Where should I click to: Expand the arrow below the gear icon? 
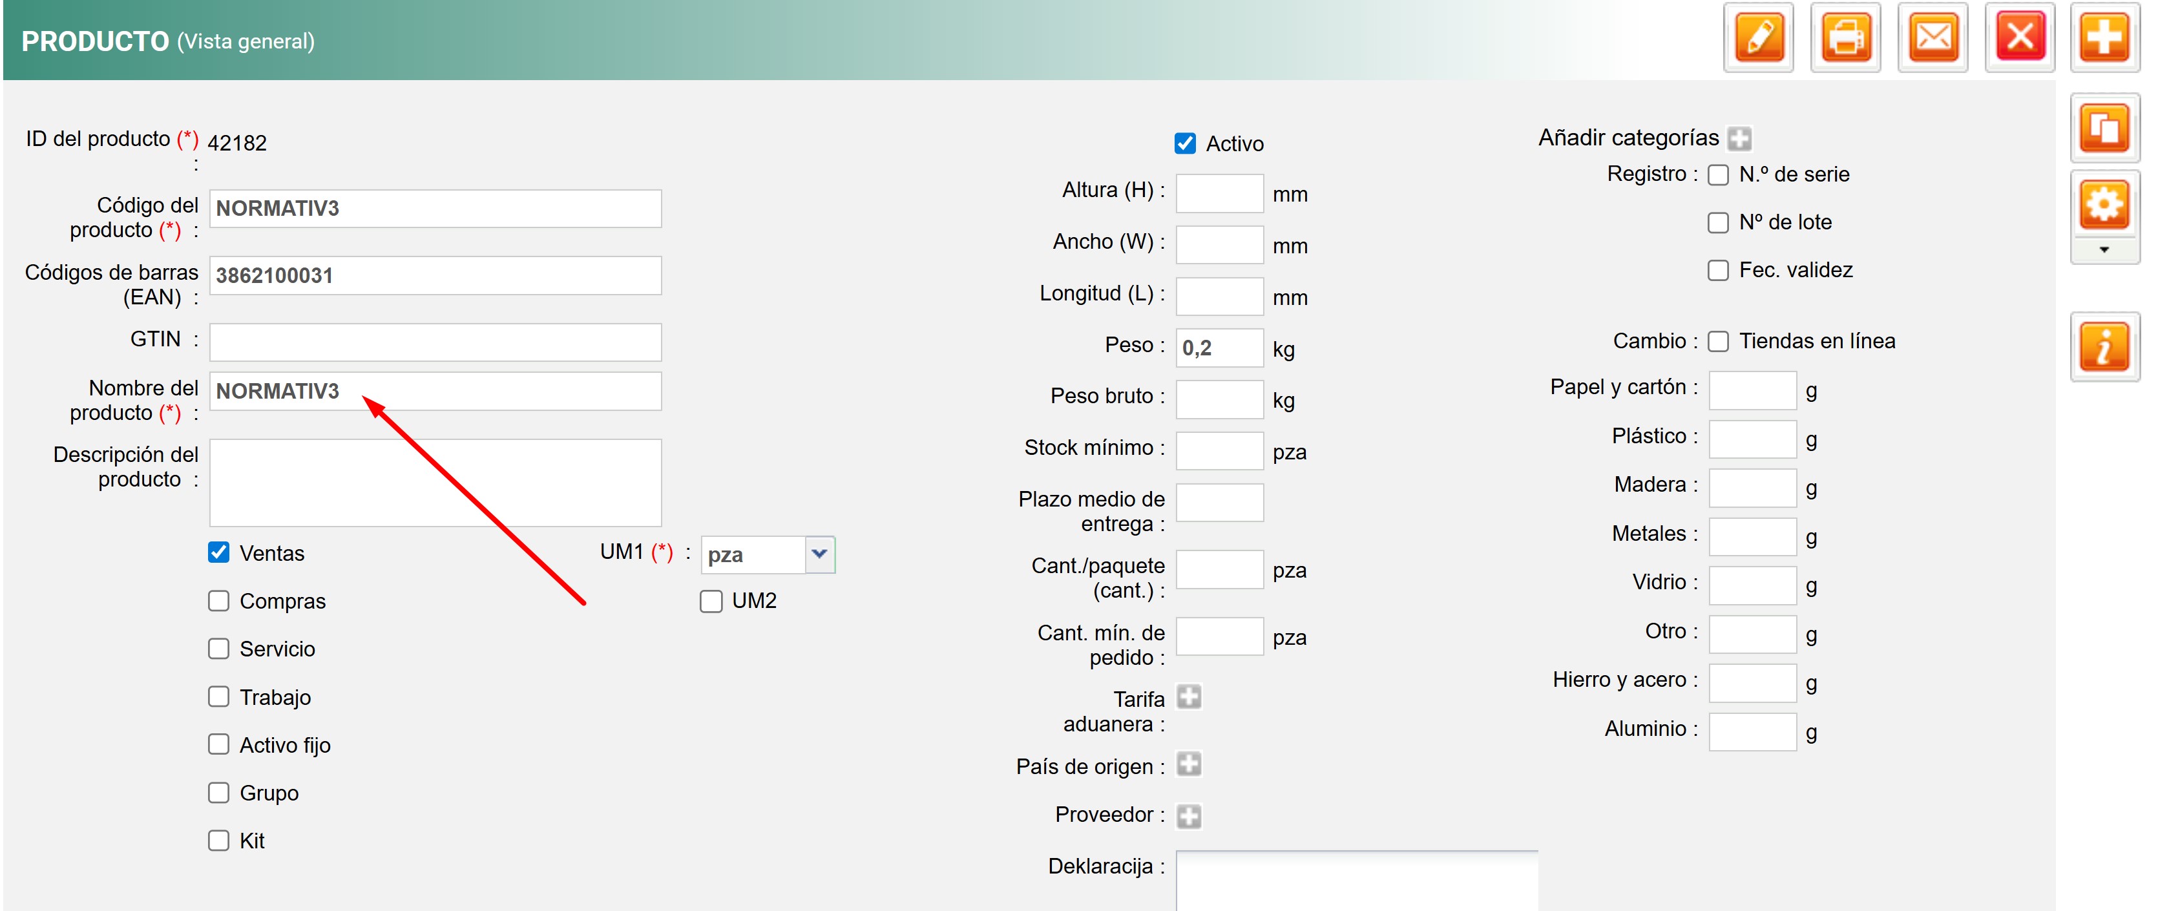2104,250
